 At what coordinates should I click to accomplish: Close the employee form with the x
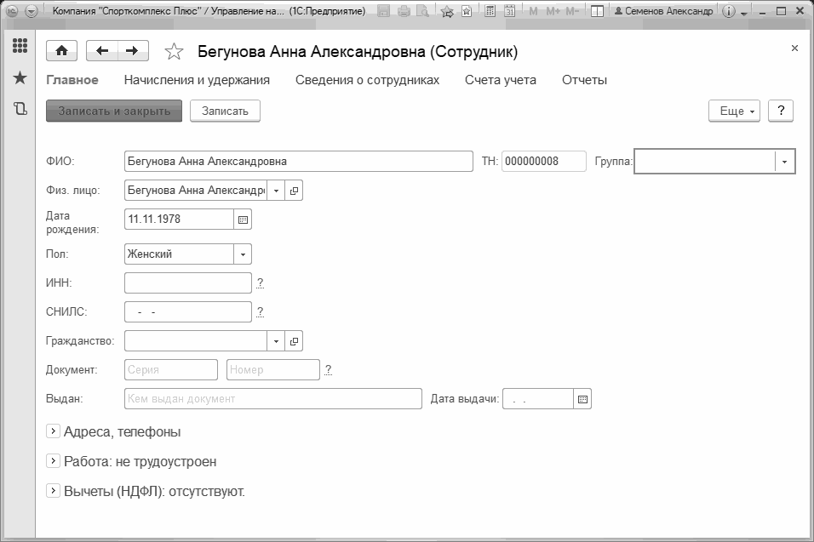coord(794,48)
